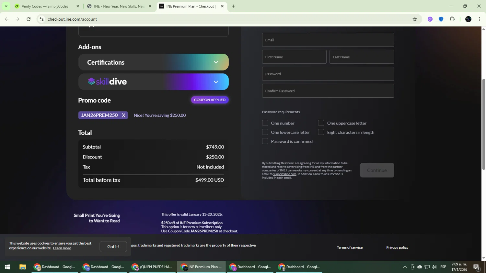Check the Password is confirmed box
The width and height of the screenshot is (486, 273).
[265, 141]
